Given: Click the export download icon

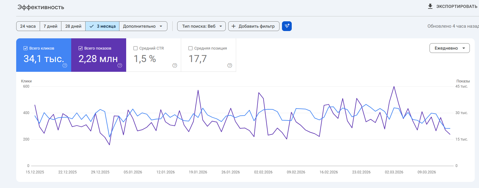Looking at the screenshot, I should 430,6.
